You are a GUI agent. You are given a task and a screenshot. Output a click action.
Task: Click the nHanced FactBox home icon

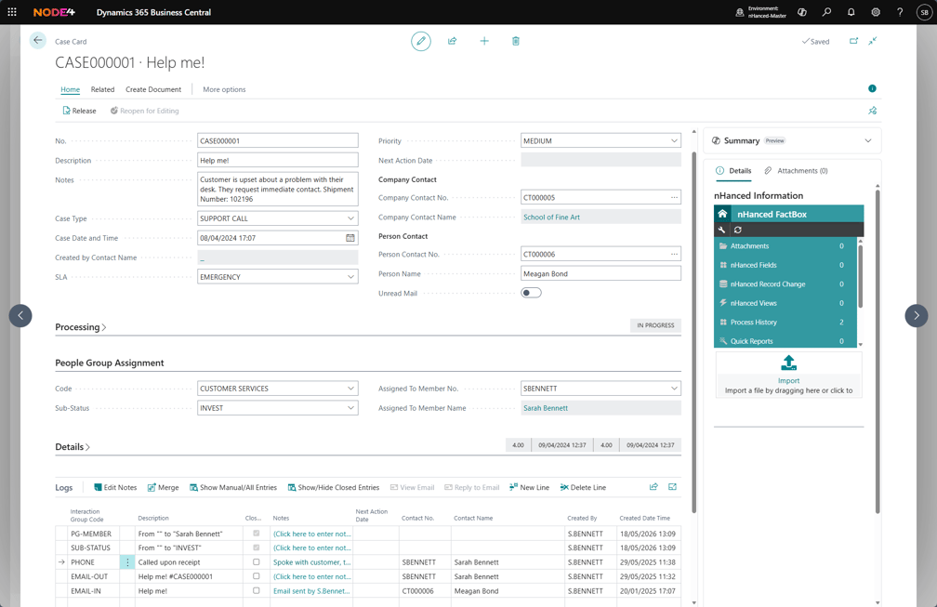(x=722, y=214)
